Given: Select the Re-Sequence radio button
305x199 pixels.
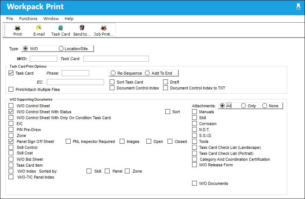Looking at the screenshot, I should tap(113, 73).
